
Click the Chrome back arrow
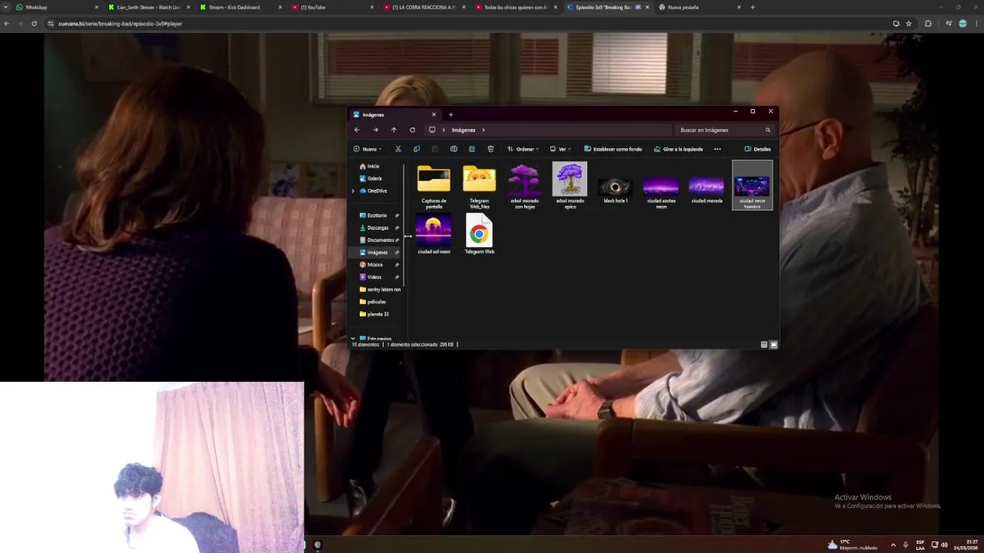click(x=6, y=24)
